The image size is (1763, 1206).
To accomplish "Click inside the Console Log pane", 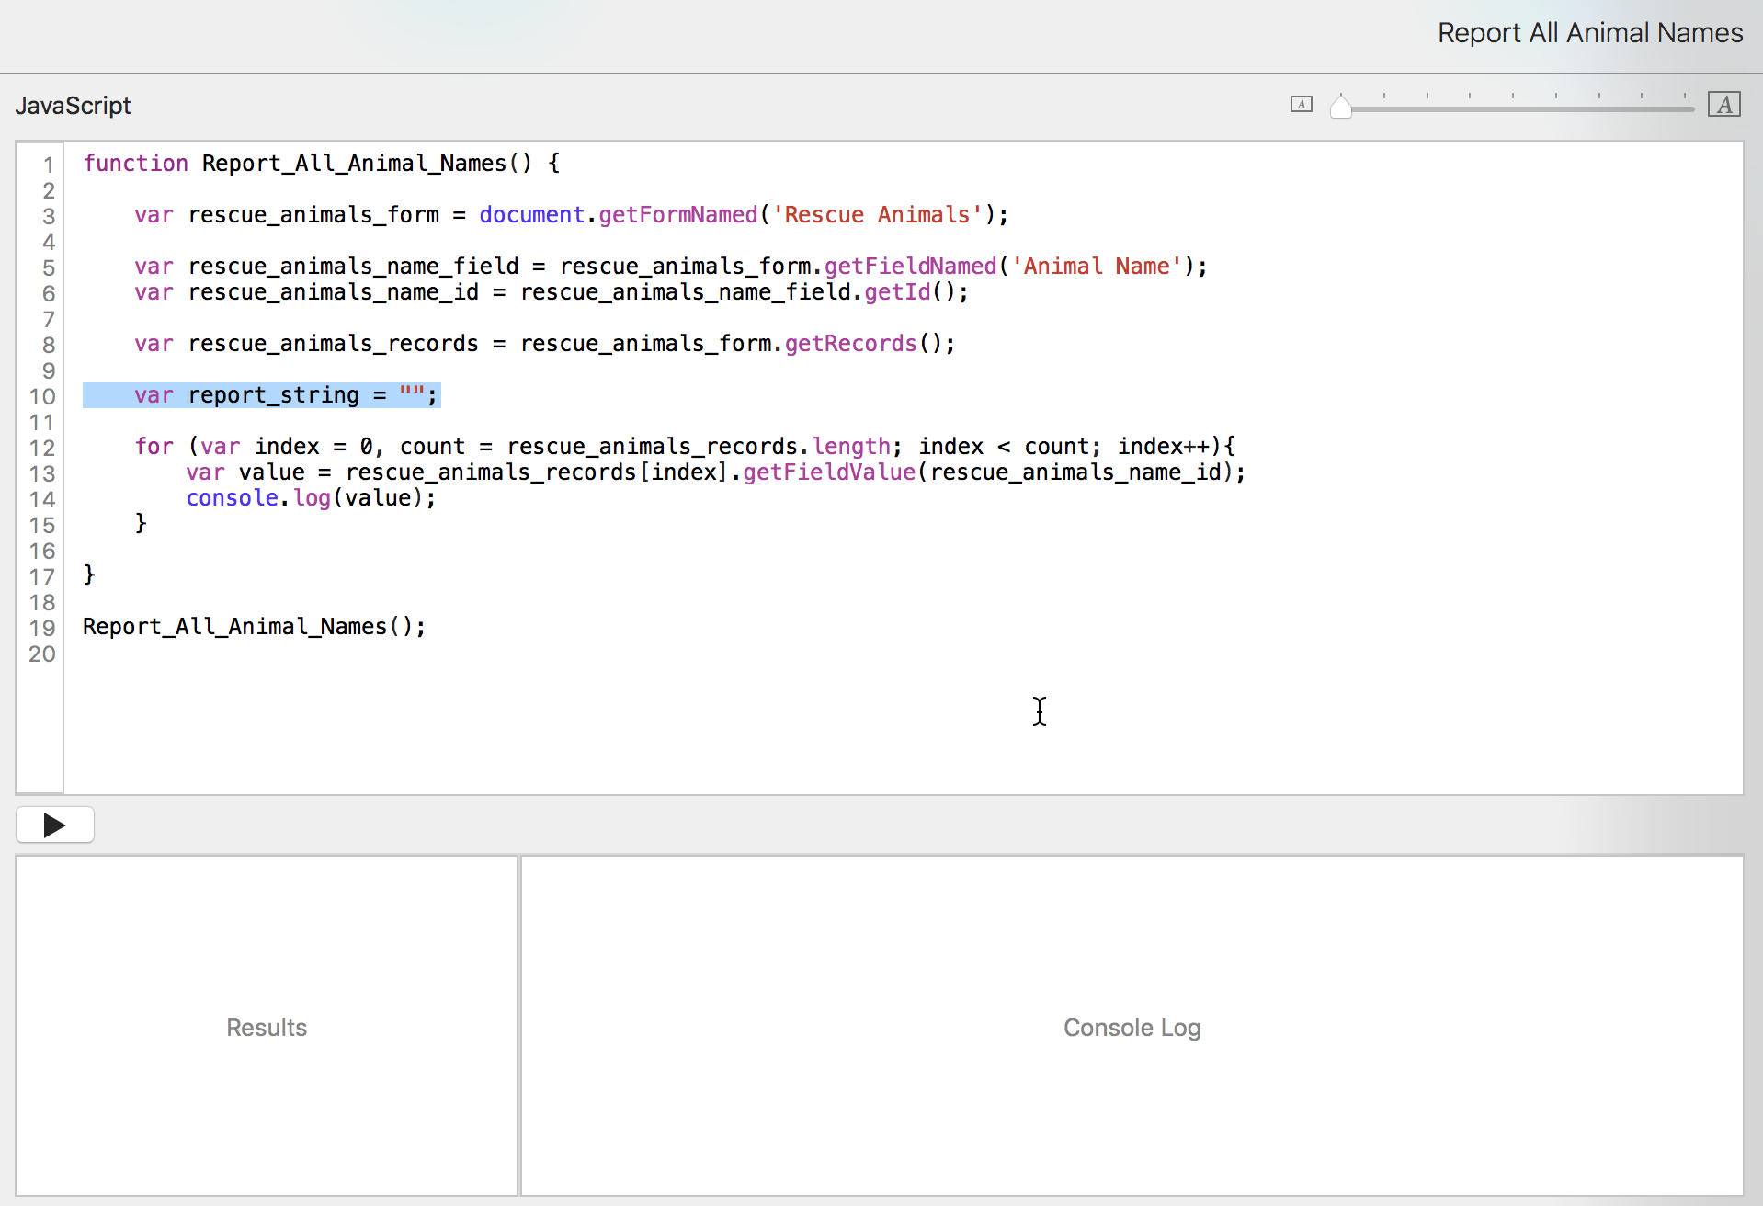I will [1132, 1026].
